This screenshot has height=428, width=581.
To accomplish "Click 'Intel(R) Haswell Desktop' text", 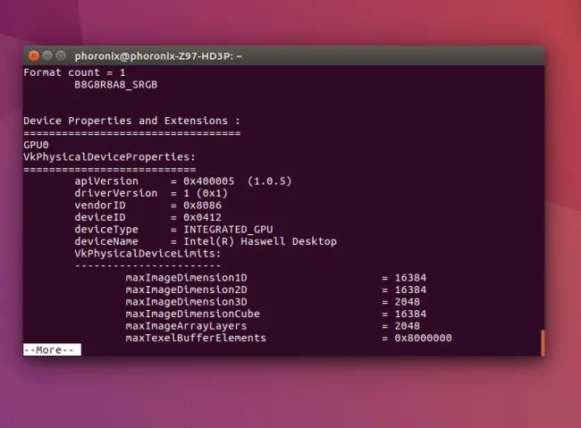I will click(x=260, y=241).
